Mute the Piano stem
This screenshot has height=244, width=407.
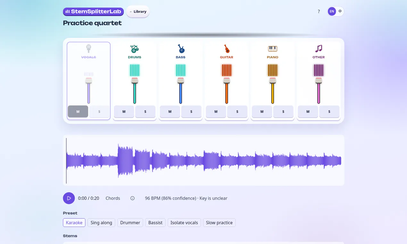coord(262,111)
